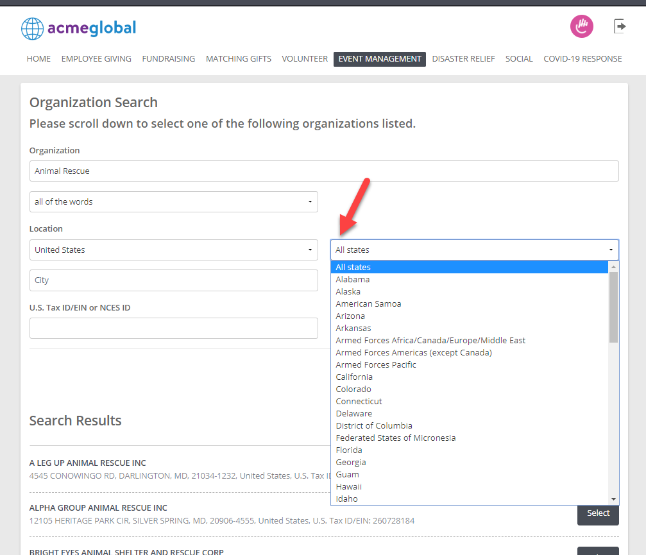Pick Alaska from the state options

click(348, 292)
